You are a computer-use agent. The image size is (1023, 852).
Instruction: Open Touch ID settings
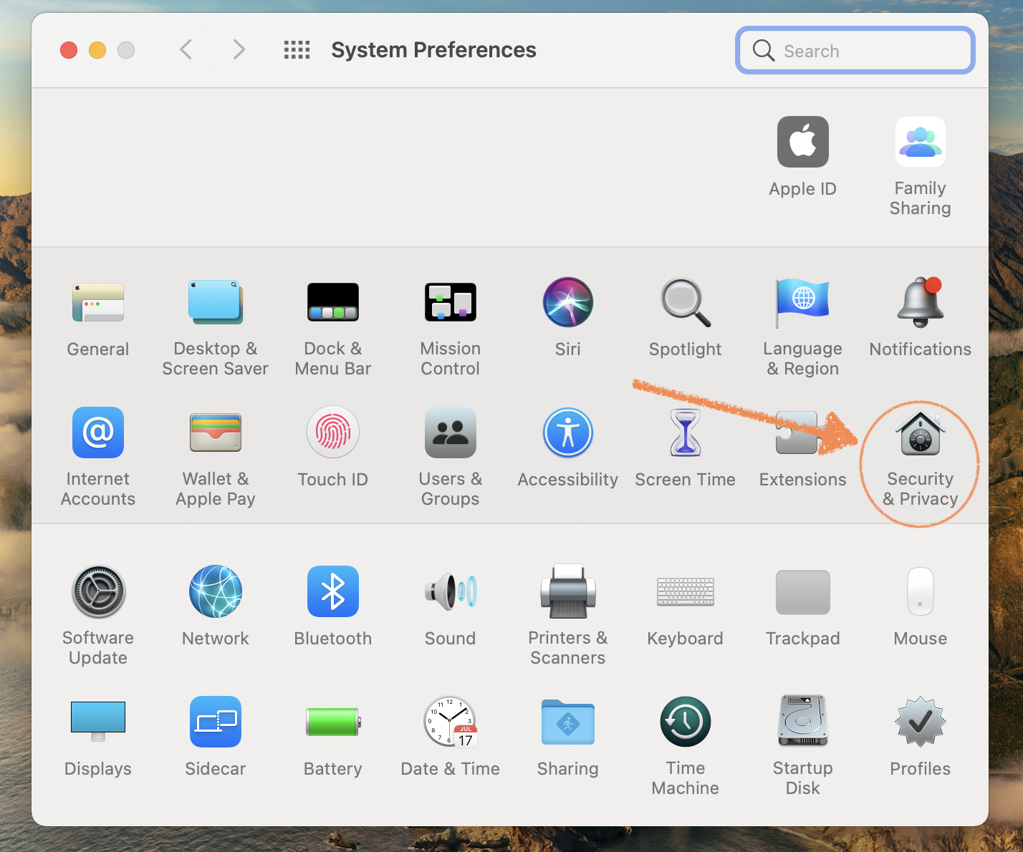[x=332, y=432]
